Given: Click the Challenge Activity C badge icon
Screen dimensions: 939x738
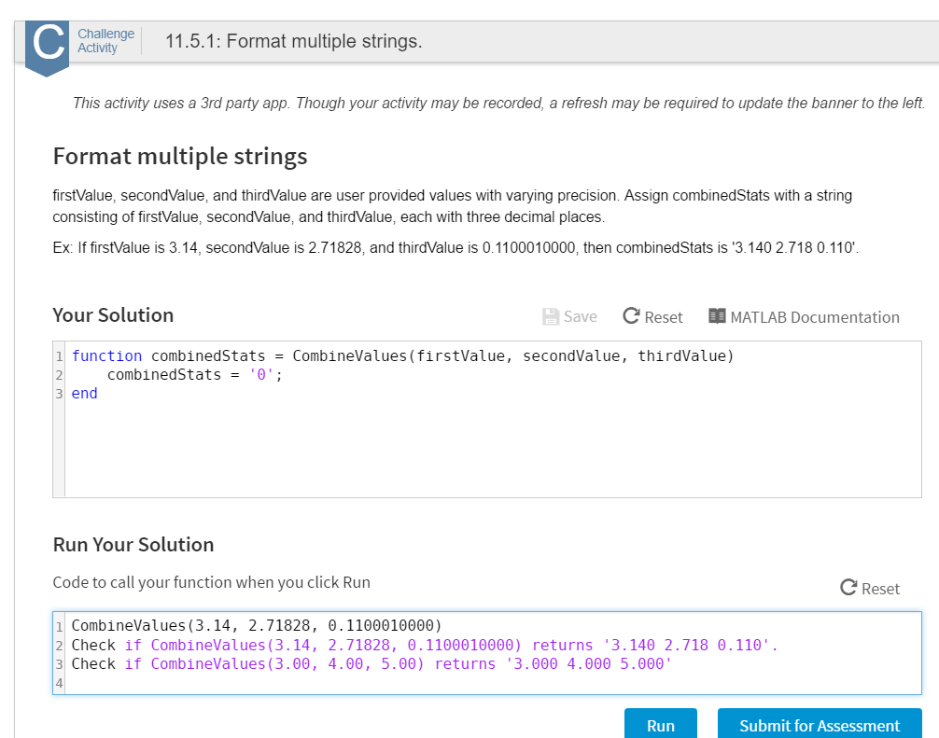Looking at the screenshot, I should click(47, 45).
